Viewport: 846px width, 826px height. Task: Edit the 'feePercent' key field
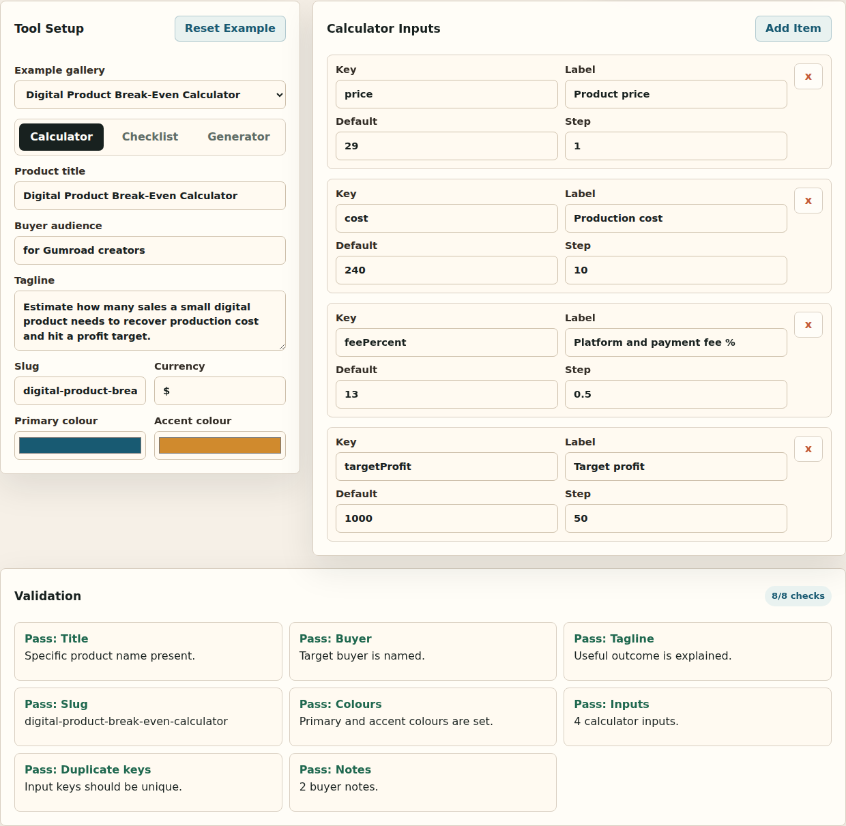tap(447, 342)
